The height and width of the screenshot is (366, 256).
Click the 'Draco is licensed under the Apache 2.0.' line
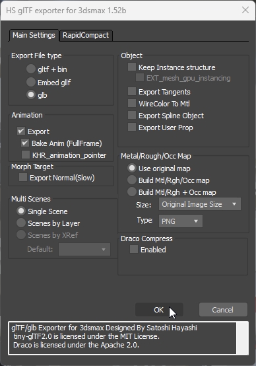tap(76, 345)
